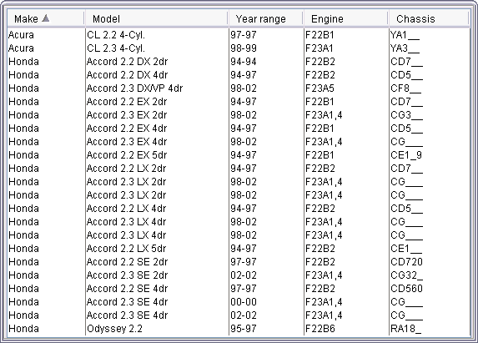Sort table by Model column header
The width and height of the screenshot is (478, 343).
point(156,19)
